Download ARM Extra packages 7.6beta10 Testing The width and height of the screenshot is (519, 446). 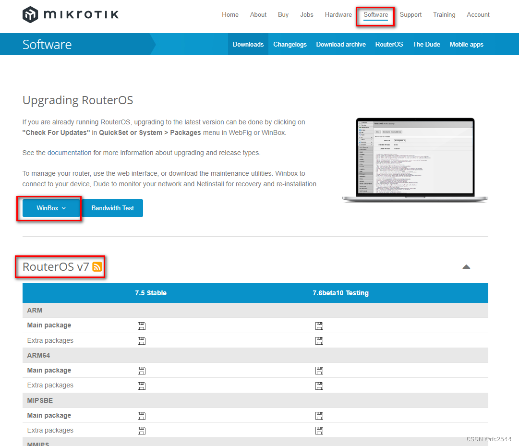pos(319,341)
